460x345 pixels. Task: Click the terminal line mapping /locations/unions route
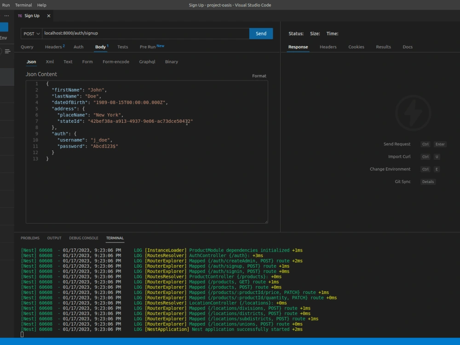(x=161, y=324)
